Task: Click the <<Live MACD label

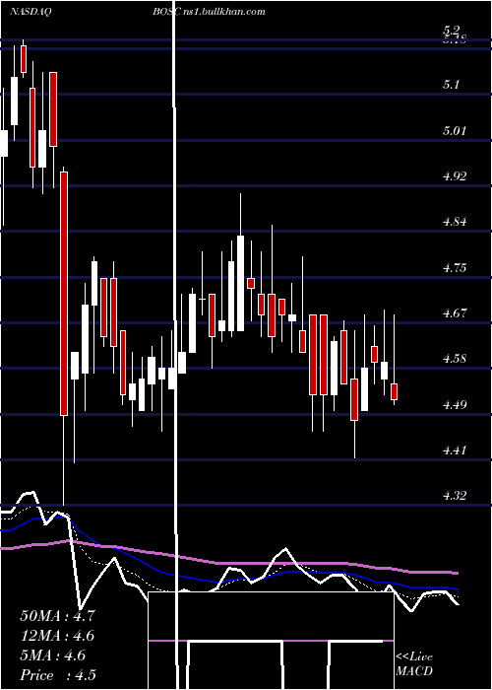Action: 414,663
